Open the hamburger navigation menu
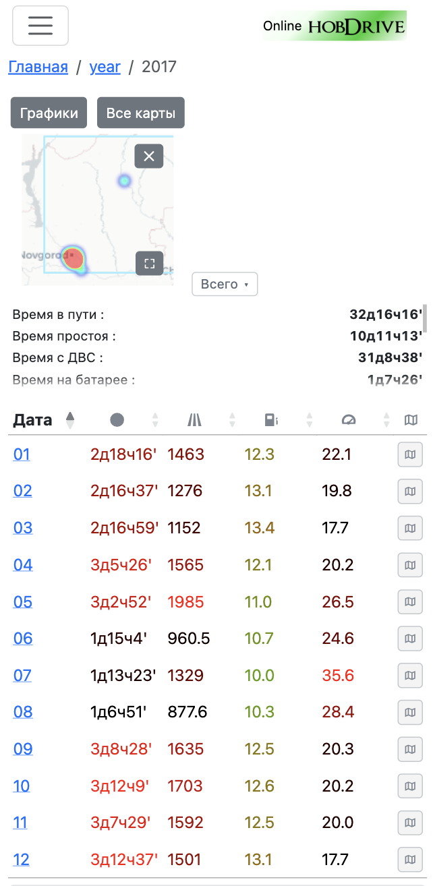The image size is (433, 886). point(40,26)
